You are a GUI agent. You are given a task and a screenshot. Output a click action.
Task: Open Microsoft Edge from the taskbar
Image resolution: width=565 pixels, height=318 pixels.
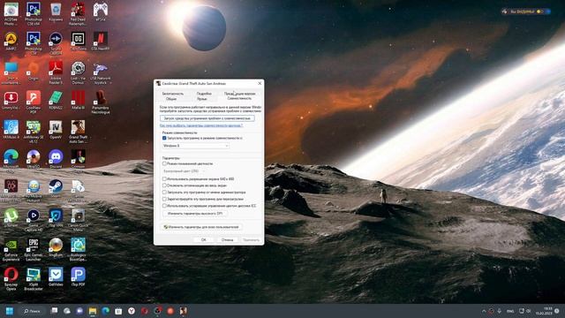[106, 311]
